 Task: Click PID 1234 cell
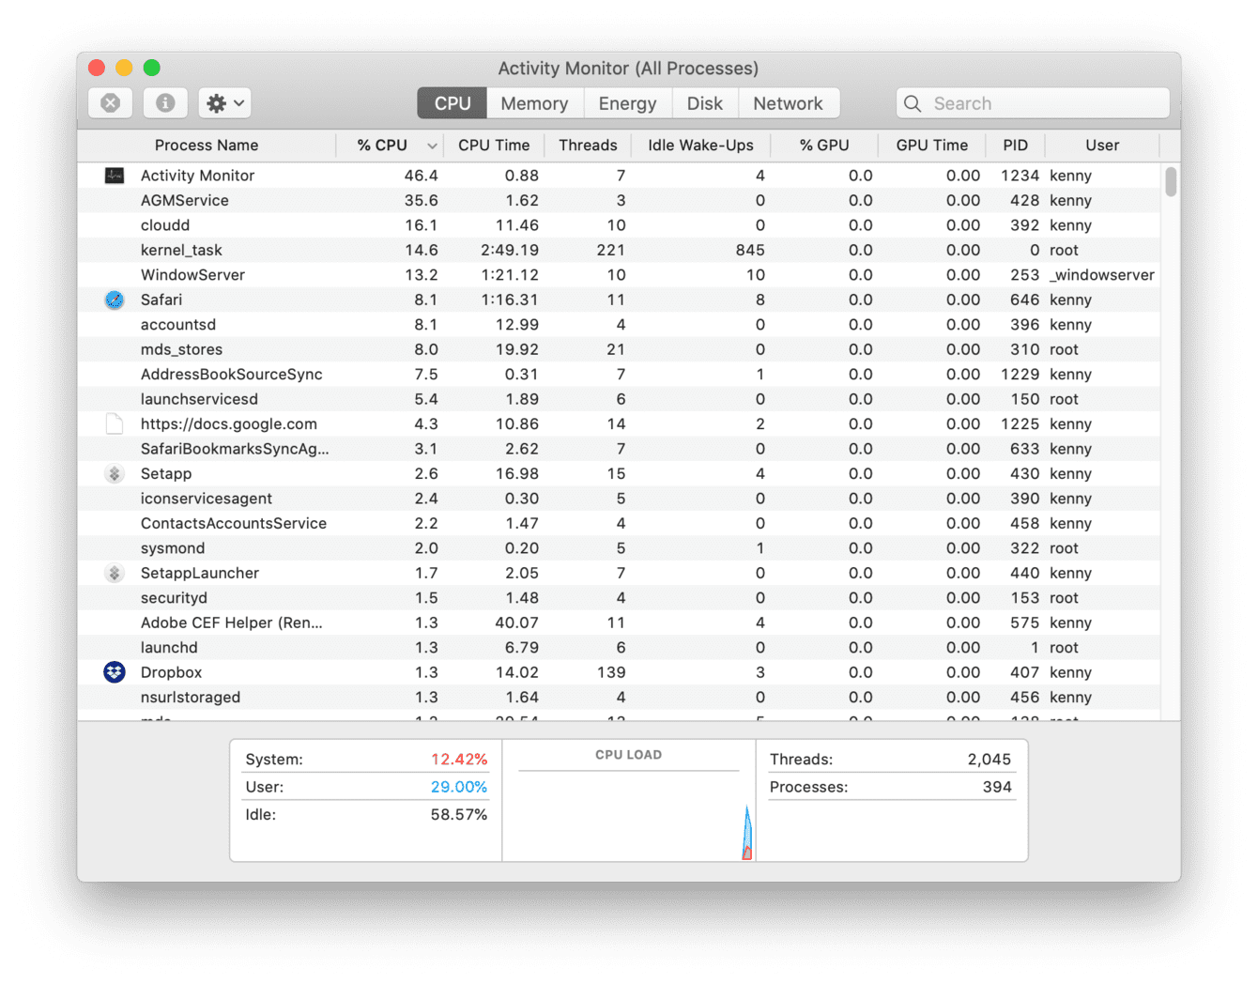tap(1020, 176)
